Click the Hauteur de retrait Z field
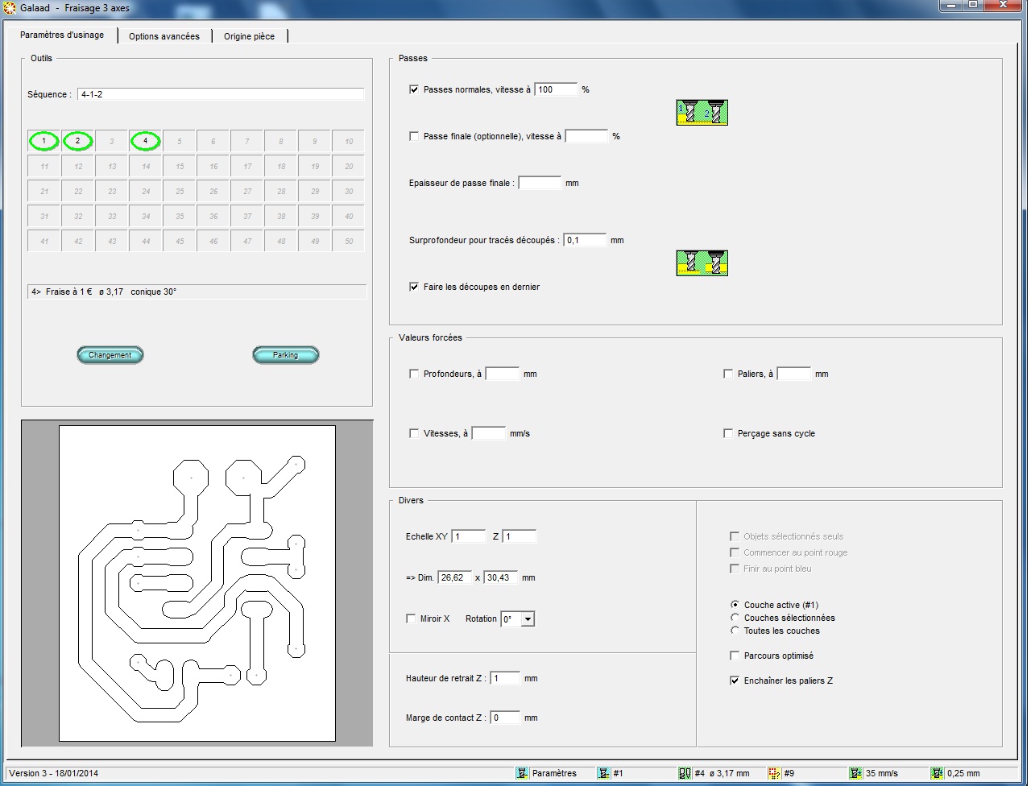The width and height of the screenshot is (1031, 786). coord(505,678)
